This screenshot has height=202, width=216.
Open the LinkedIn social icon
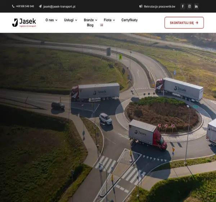[196, 6]
